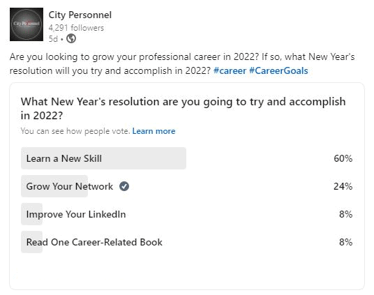374x295 pixels.
Task: Open the City Personnel company name link
Action: coord(80,15)
